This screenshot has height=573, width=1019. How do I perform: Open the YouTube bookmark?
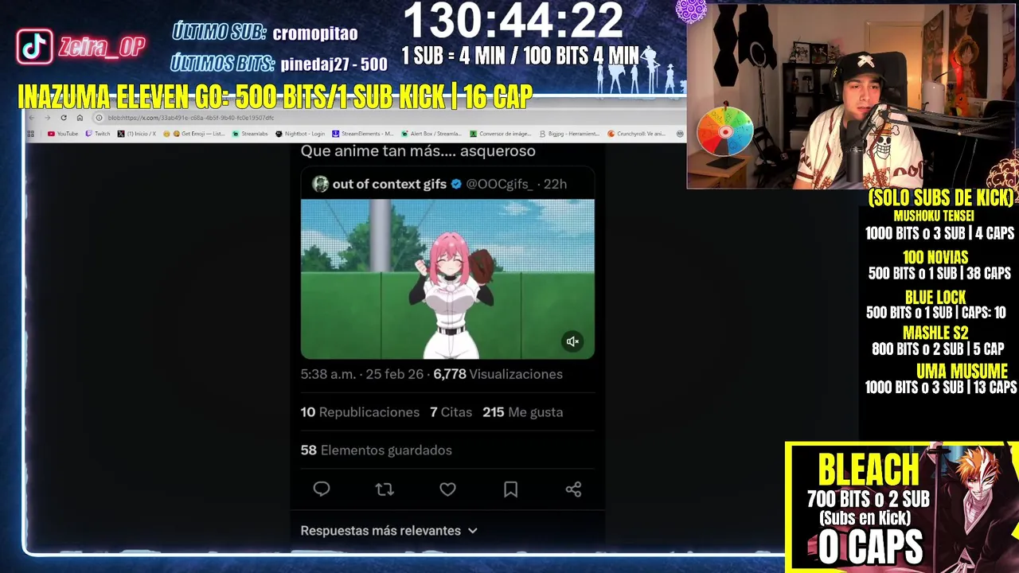(63, 134)
